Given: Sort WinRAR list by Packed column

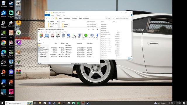Looking at the screenshot, I should [x=62, y=43].
